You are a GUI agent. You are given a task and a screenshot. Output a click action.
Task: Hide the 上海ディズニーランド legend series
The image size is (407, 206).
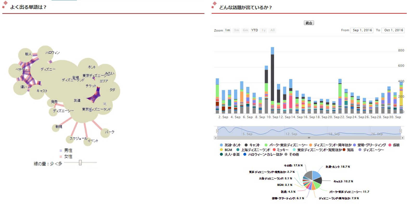(254, 150)
